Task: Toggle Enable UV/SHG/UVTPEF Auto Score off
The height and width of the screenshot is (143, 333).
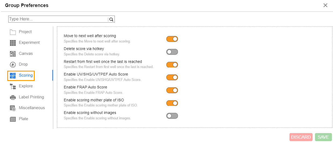Action: coord(172,77)
